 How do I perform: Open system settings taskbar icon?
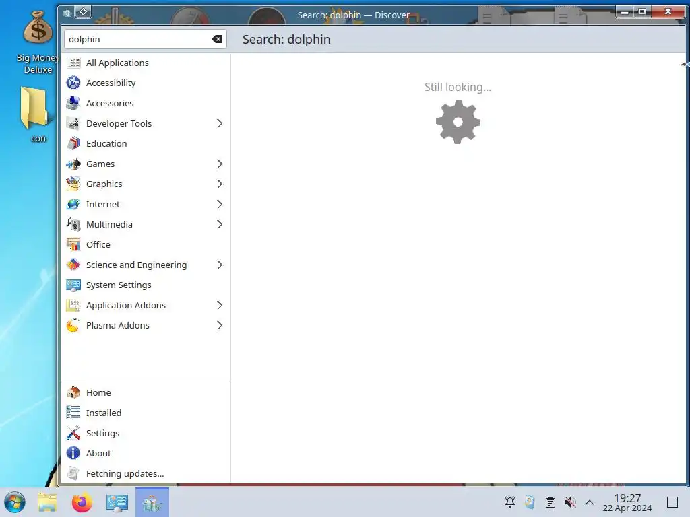(117, 502)
